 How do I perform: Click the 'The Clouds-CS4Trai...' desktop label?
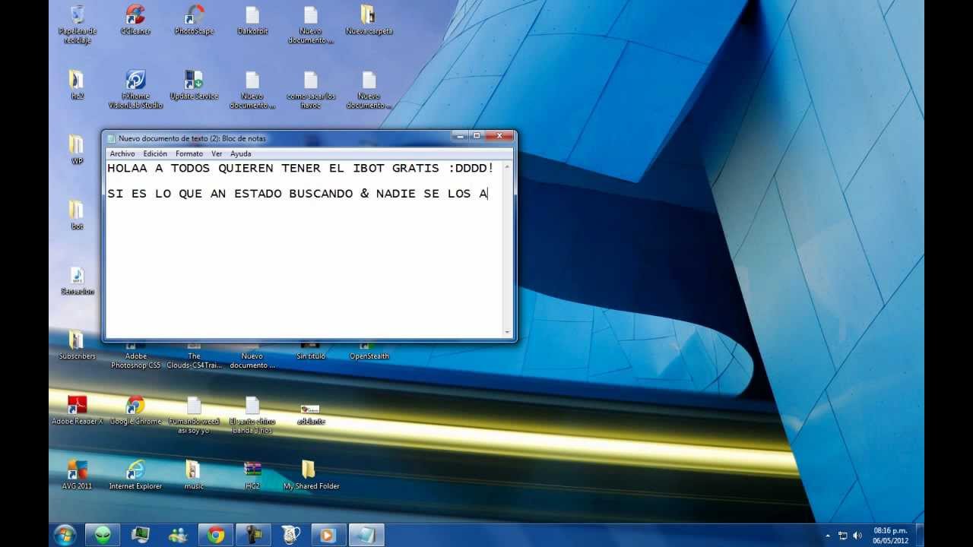(x=194, y=361)
